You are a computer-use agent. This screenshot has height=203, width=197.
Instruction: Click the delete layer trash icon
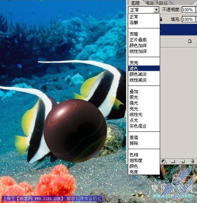pyautogui.click(x=192, y=161)
